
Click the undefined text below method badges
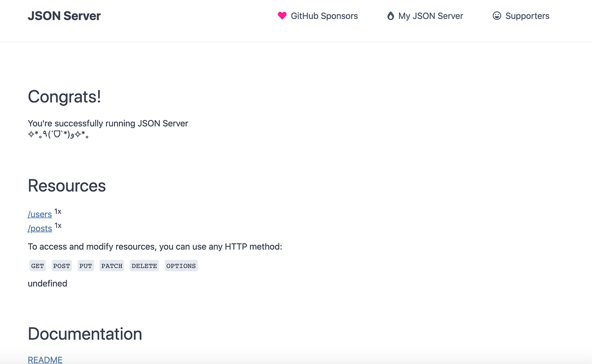(47, 283)
